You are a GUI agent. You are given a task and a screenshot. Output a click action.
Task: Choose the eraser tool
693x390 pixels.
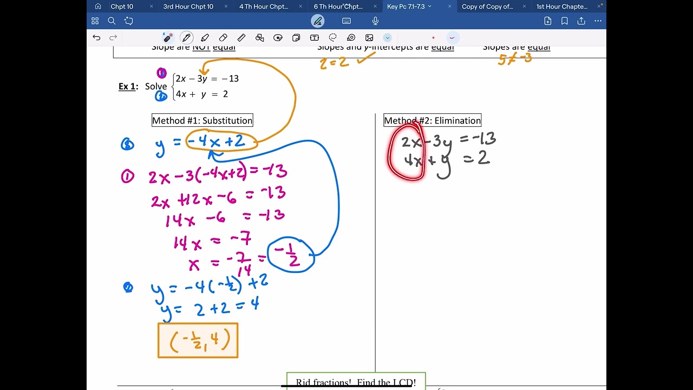(x=223, y=37)
